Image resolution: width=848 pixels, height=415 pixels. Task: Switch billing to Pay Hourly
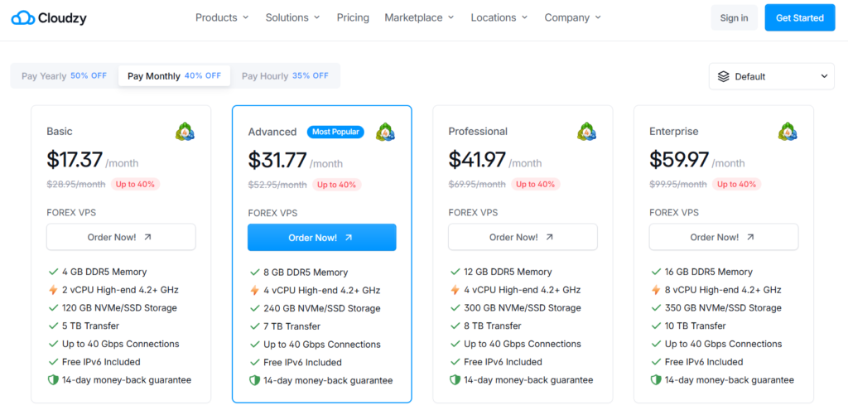click(x=285, y=76)
